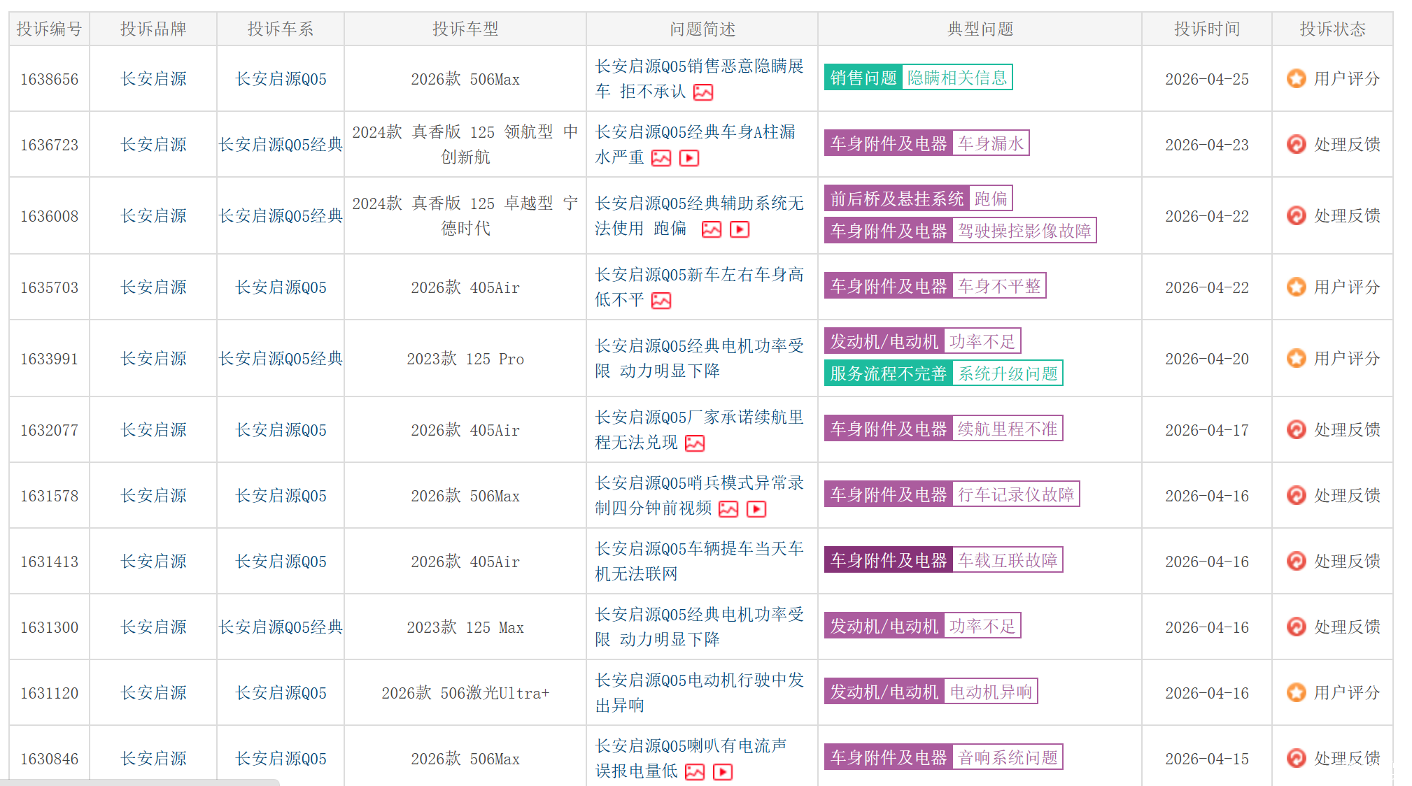Click the 投诉时间 column header
1412x786 pixels.
click(1207, 29)
